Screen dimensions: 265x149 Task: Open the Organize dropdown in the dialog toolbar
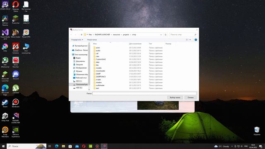(x=77, y=40)
